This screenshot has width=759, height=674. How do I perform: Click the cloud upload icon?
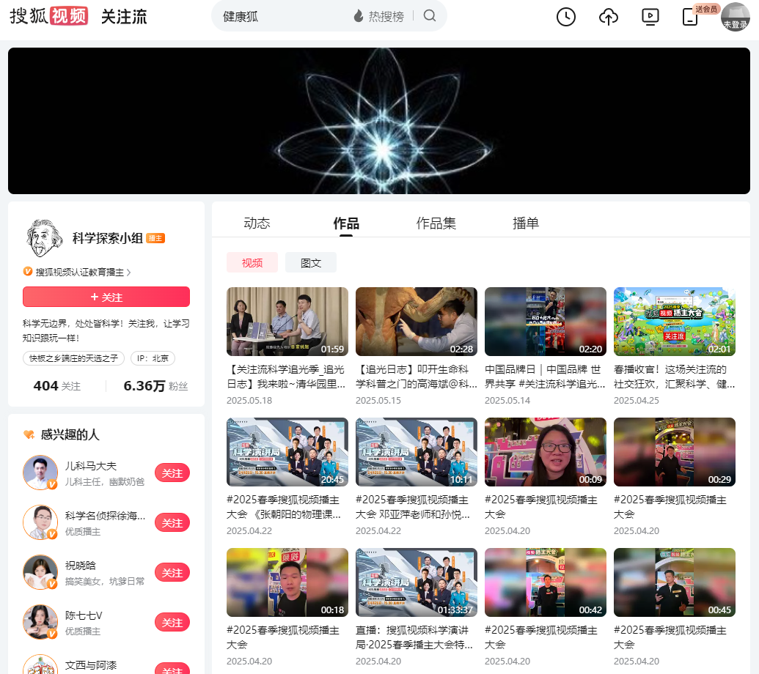[x=609, y=17]
